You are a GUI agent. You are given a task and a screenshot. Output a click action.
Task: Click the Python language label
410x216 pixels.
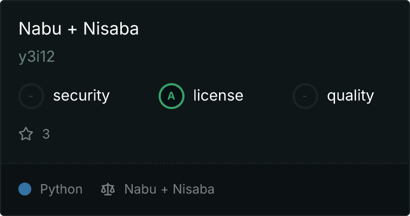coord(61,190)
